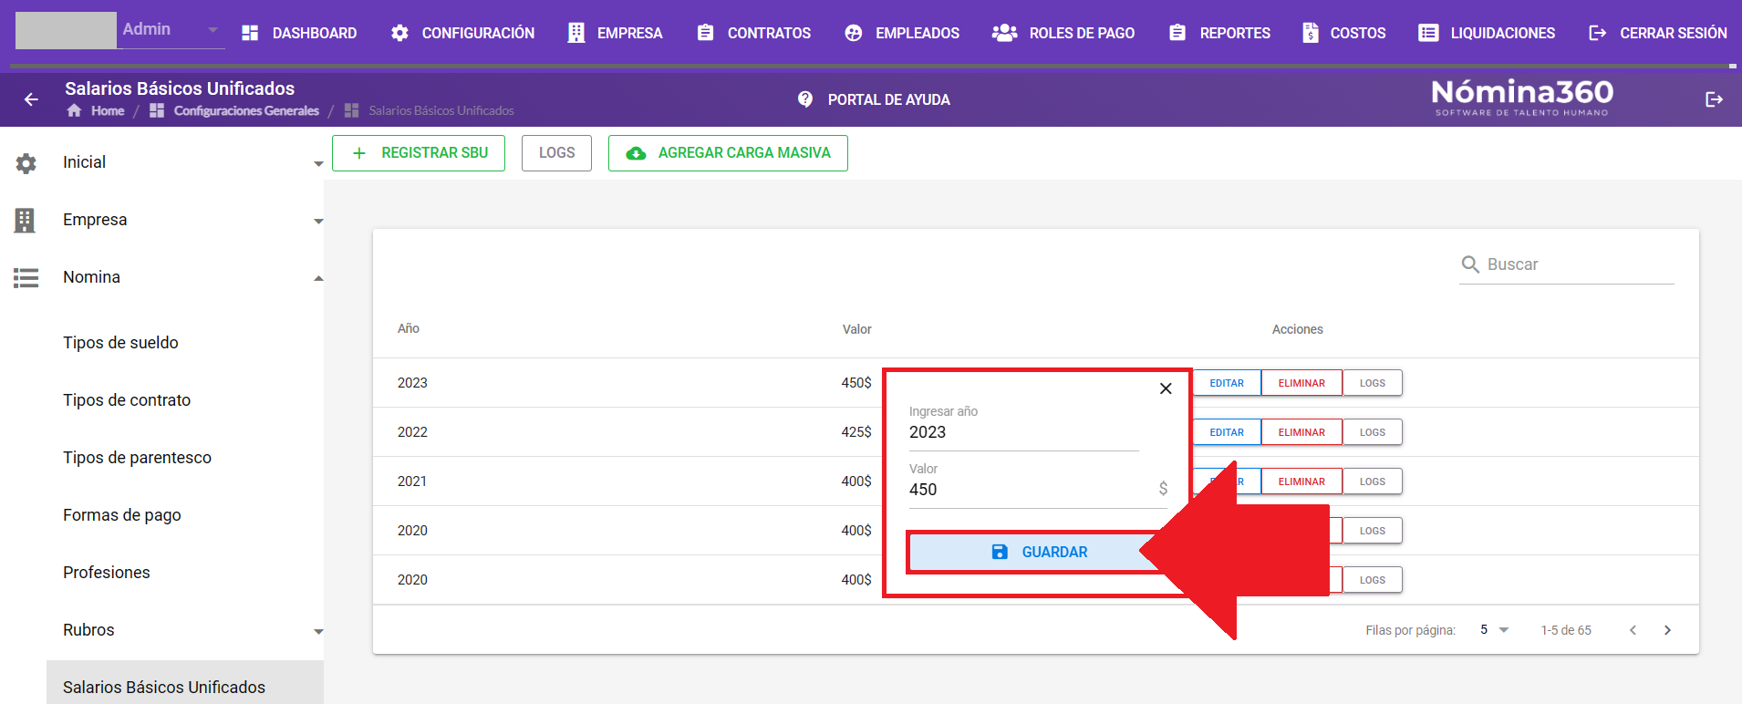
Task: Click Eliminar for the 2022 row
Action: click(x=1301, y=432)
